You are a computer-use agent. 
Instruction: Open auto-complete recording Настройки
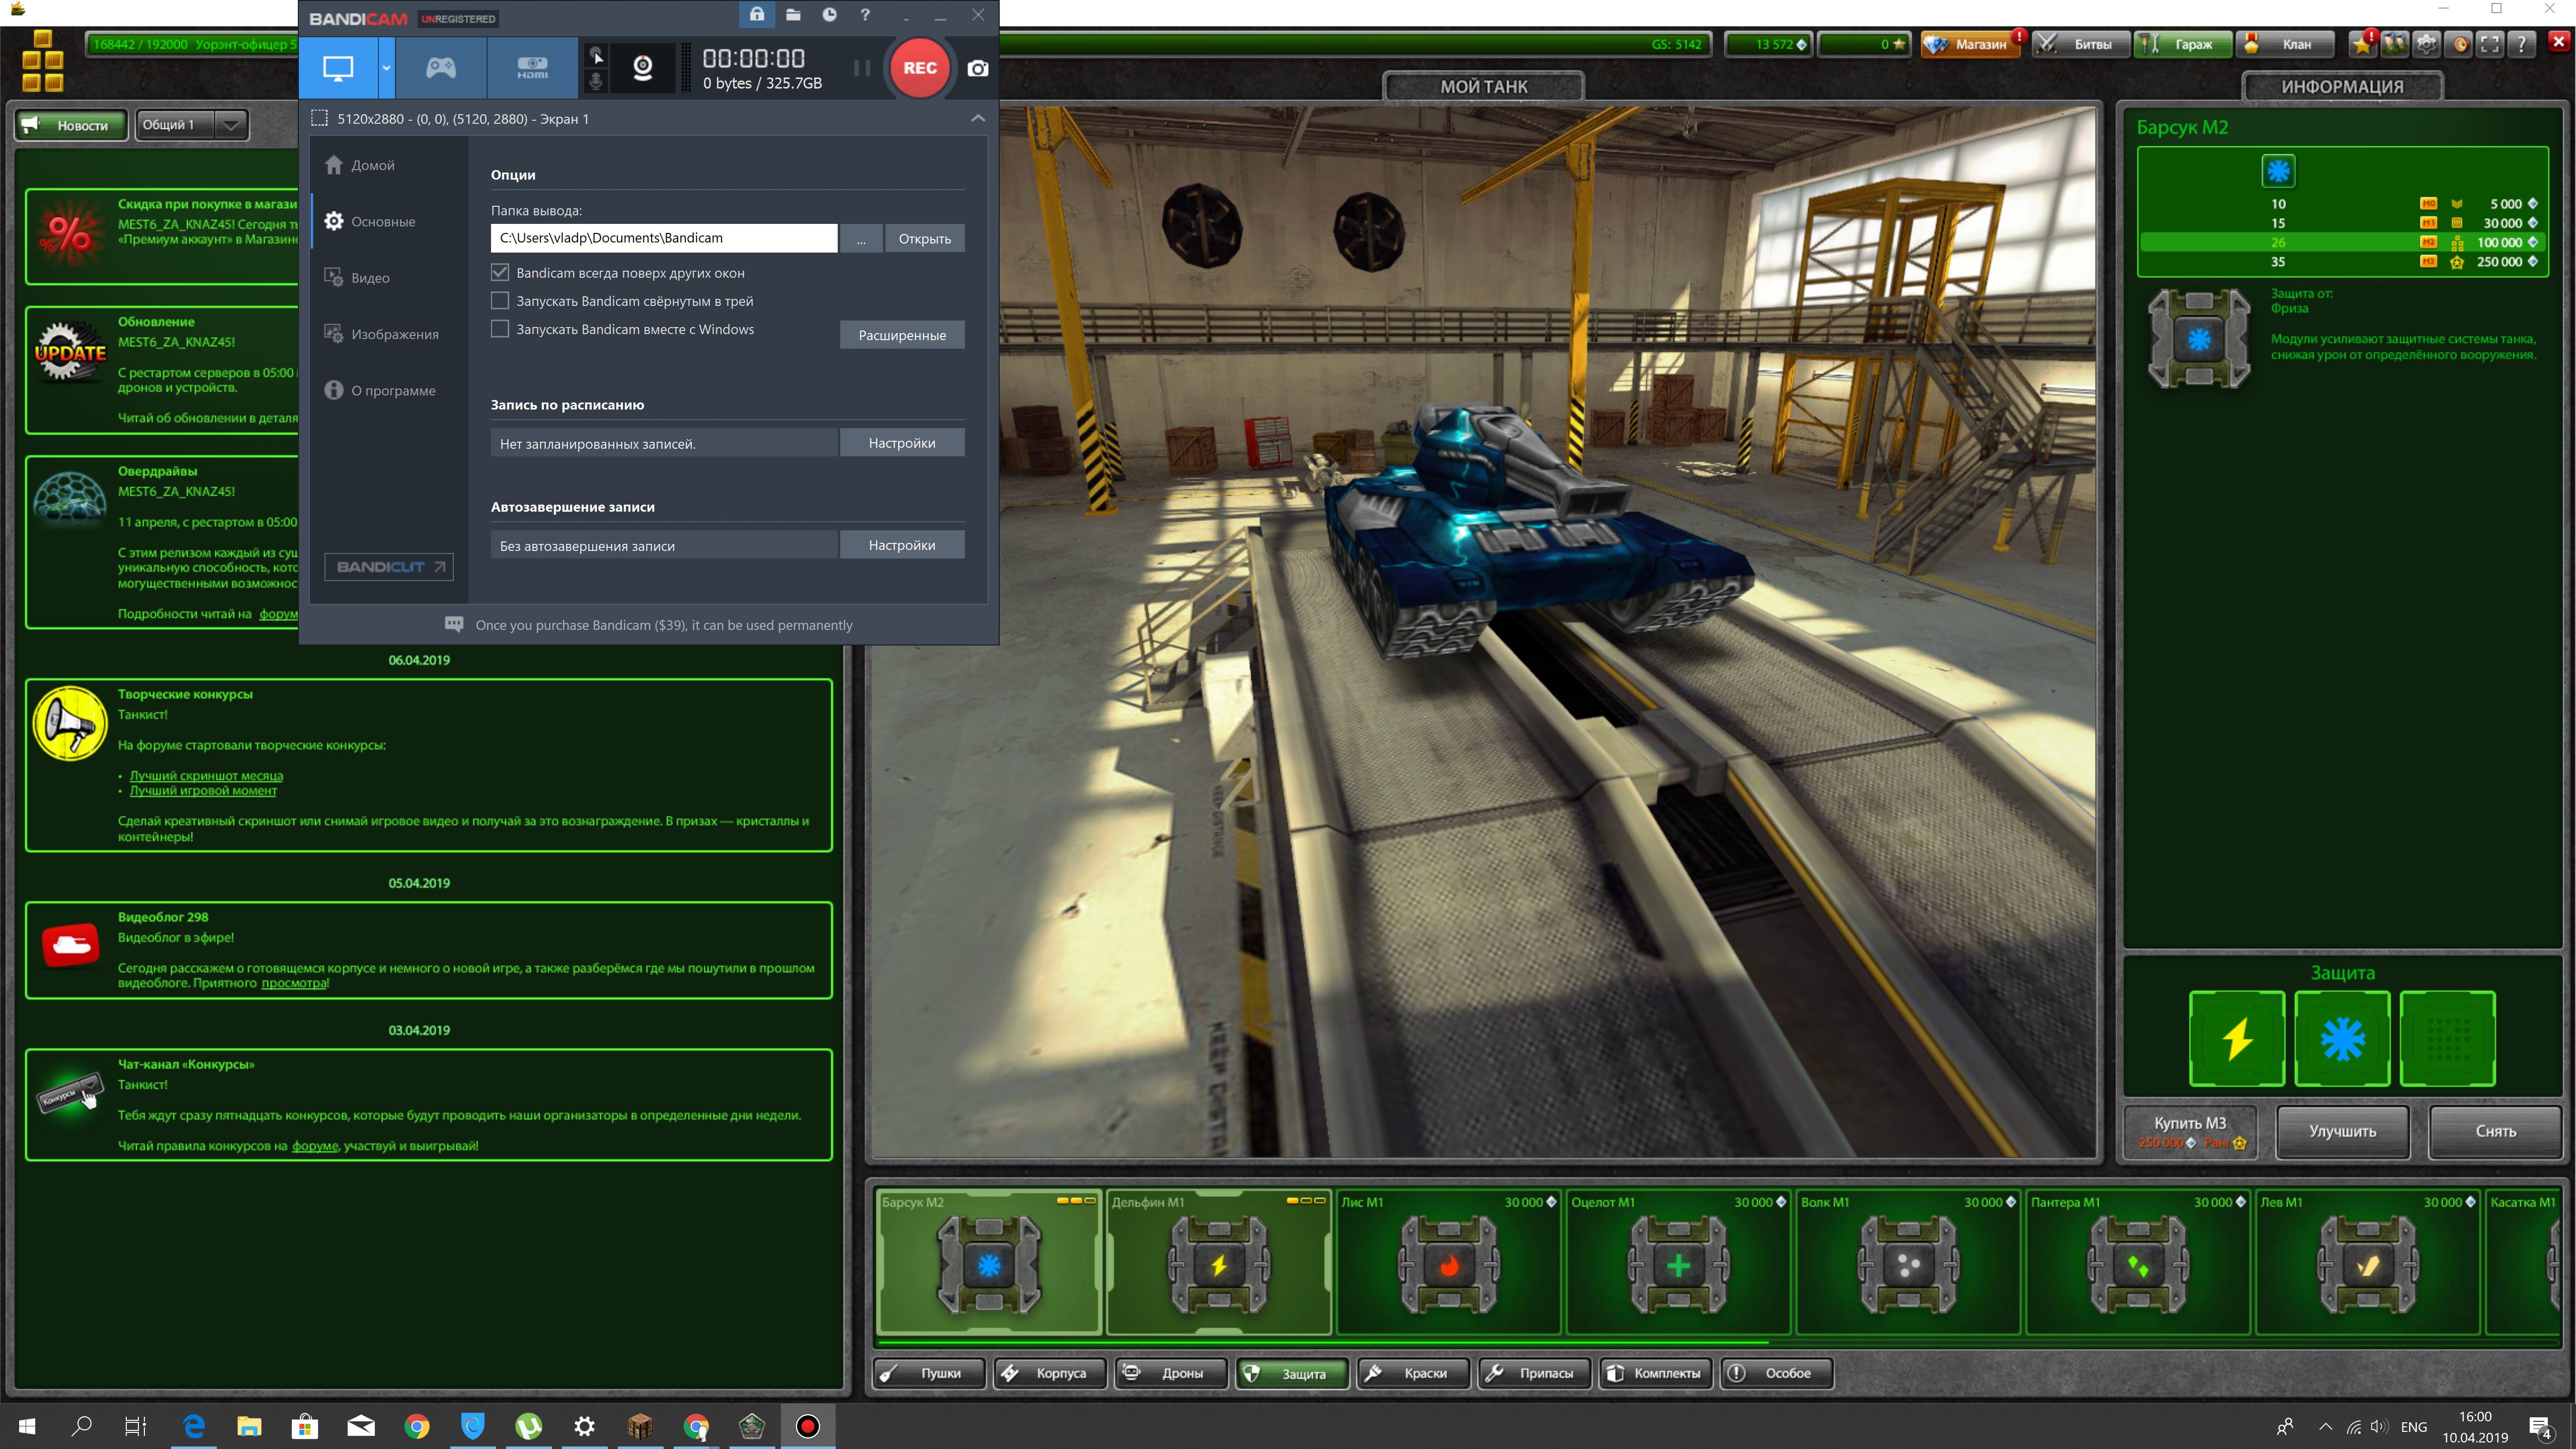pyautogui.click(x=902, y=545)
